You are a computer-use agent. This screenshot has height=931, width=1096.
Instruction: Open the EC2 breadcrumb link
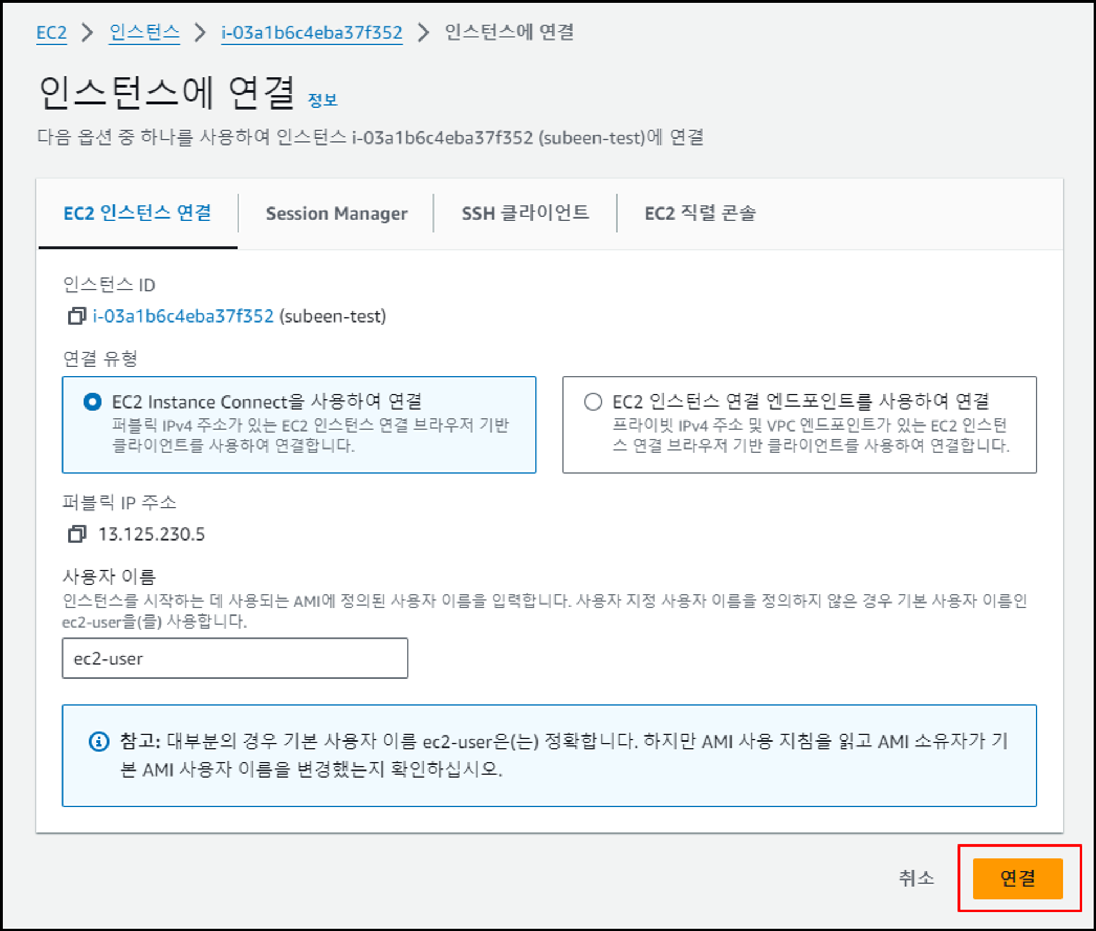pyautogui.click(x=52, y=33)
